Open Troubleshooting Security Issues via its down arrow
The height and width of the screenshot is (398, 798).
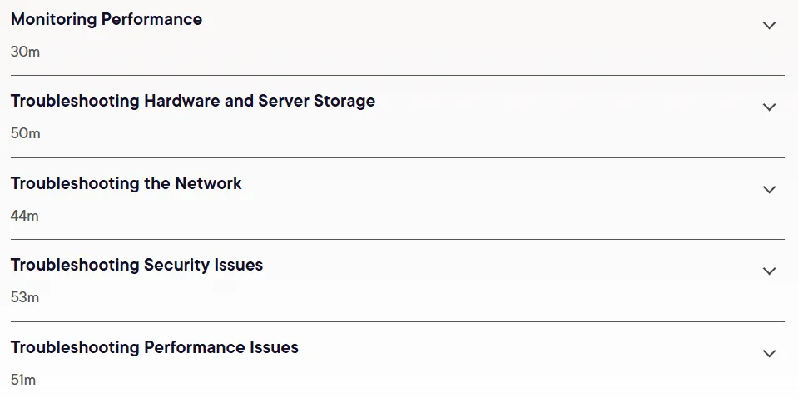[x=770, y=271]
